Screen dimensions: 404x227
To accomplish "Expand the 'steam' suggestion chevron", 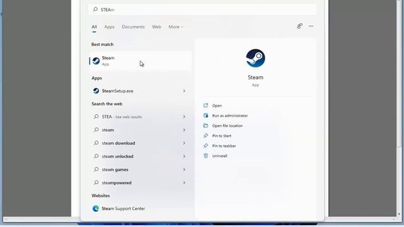I will [x=184, y=130].
